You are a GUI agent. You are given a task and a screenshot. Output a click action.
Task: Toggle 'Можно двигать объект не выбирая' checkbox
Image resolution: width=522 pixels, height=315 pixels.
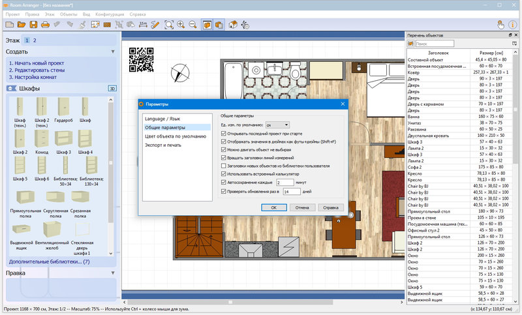coord(224,150)
